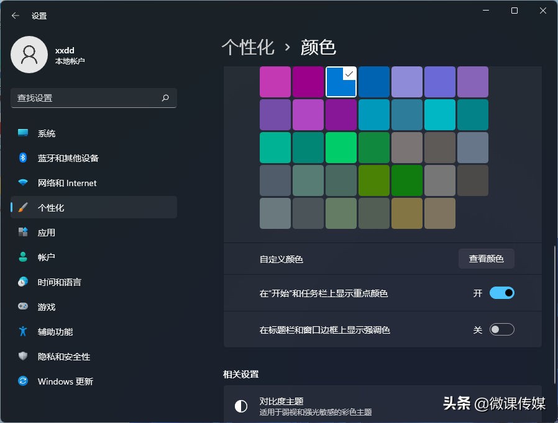Pick the lavender swatch right of dark blue
Image resolution: width=558 pixels, height=423 pixels.
[x=407, y=82]
